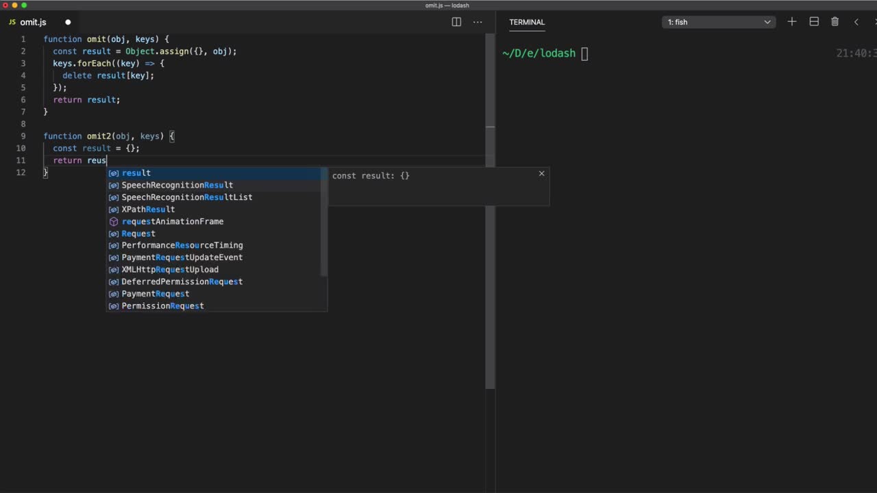877x493 pixels.
Task: Split the terminal pane
Action: click(814, 22)
